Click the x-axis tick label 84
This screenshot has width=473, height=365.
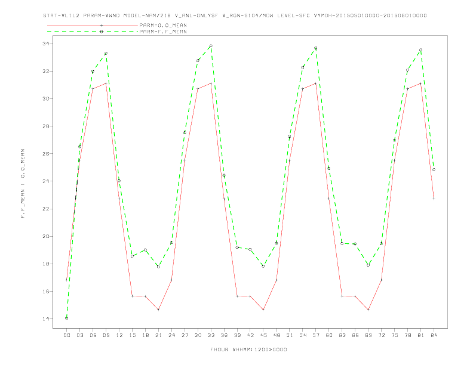pos(434,335)
